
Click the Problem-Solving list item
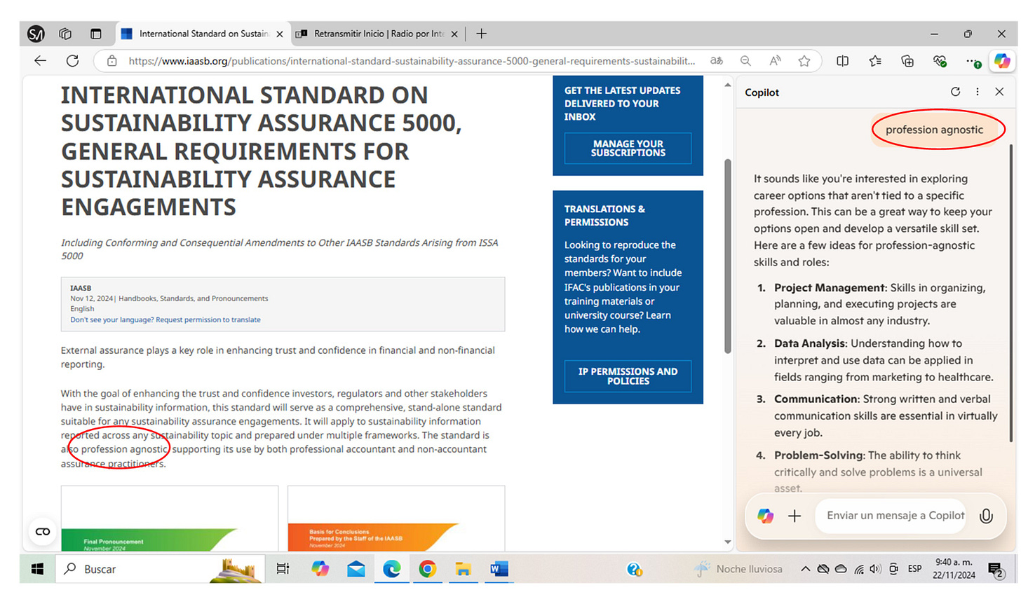tap(870, 472)
